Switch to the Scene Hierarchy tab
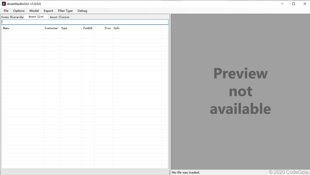 [12, 17]
